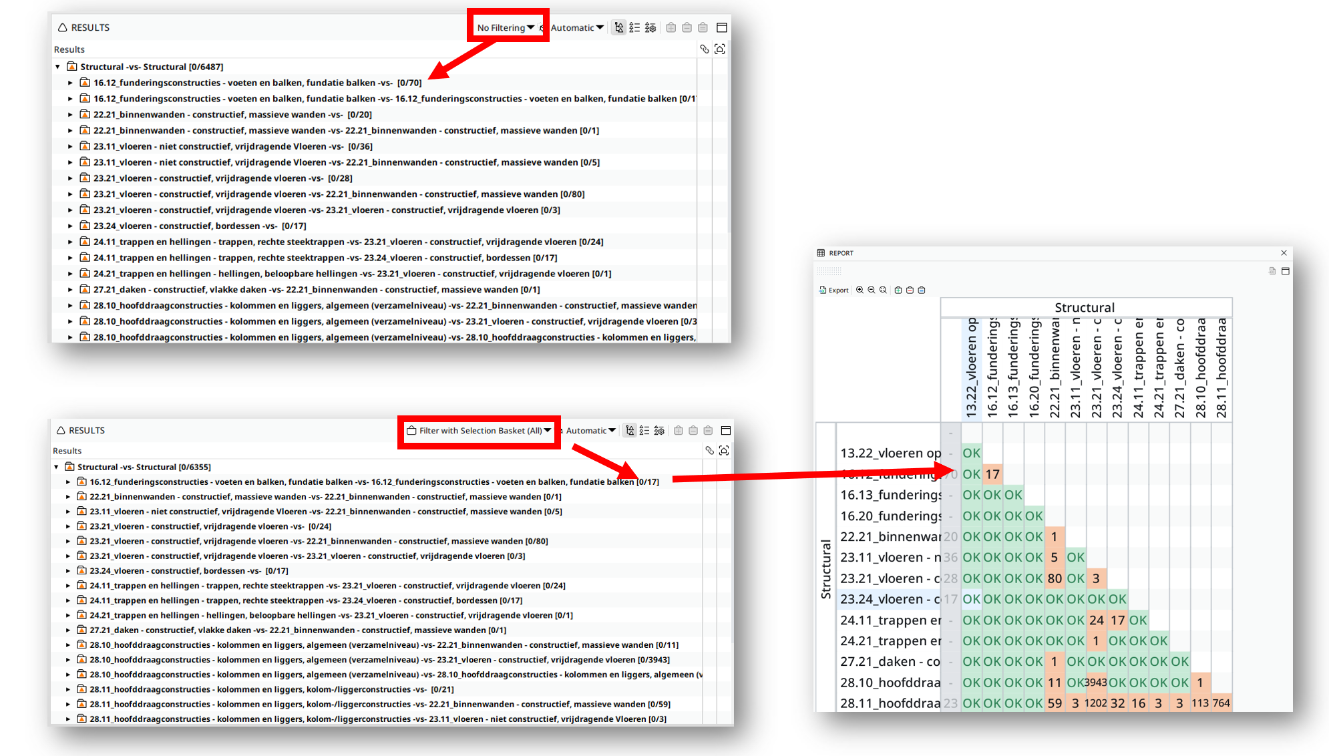Image resolution: width=1329 pixels, height=756 pixels.
Task: Open Filter with Selection Basket (All) dropdown
Action: click(x=479, y=431)
